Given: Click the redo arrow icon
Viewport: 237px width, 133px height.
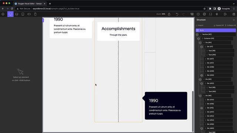Looking at the screenshot, I should pyautogui.click(x=183, y=14).
